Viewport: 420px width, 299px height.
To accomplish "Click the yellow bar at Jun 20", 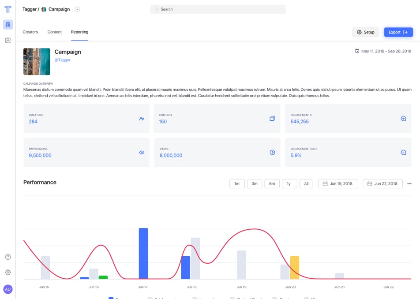I will pos(295,268).
